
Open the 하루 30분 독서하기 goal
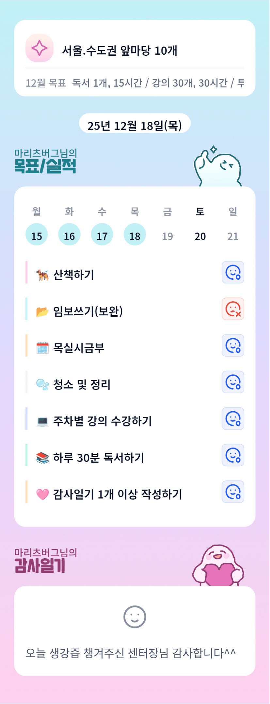[x=99, y=458]
